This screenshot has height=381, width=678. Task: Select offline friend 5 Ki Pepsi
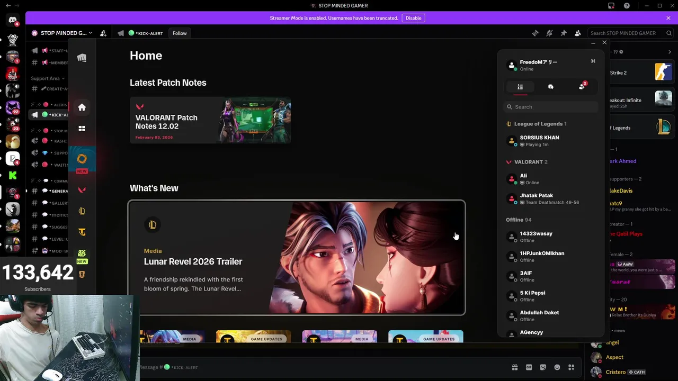point(550,296)
